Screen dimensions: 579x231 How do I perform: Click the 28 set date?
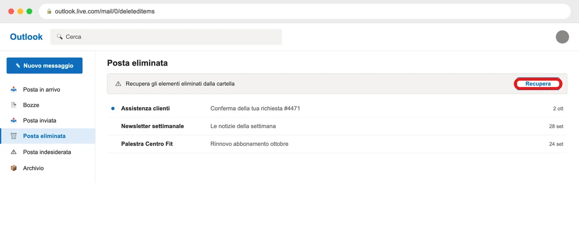coord(556,127)
